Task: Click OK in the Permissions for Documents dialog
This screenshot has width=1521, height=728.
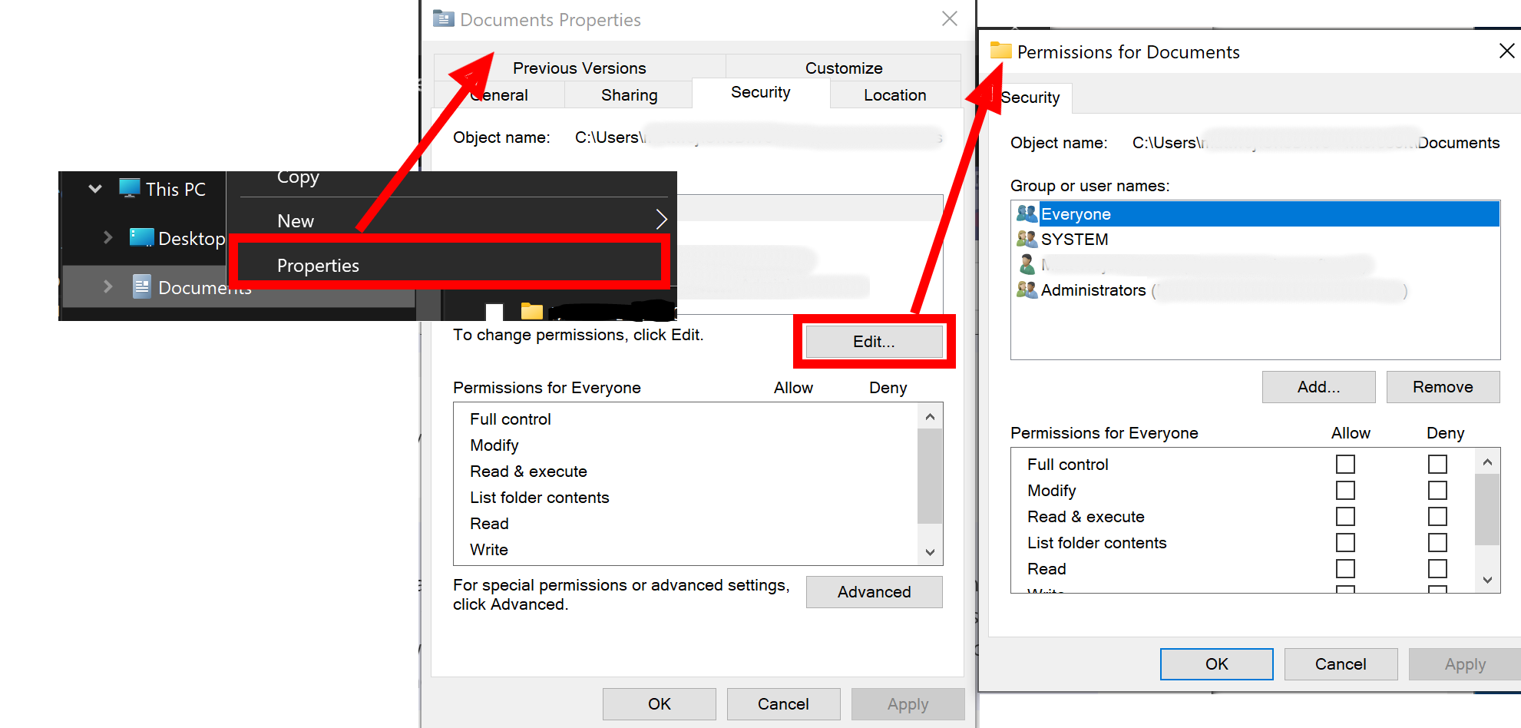Action: click(1216, 663)
